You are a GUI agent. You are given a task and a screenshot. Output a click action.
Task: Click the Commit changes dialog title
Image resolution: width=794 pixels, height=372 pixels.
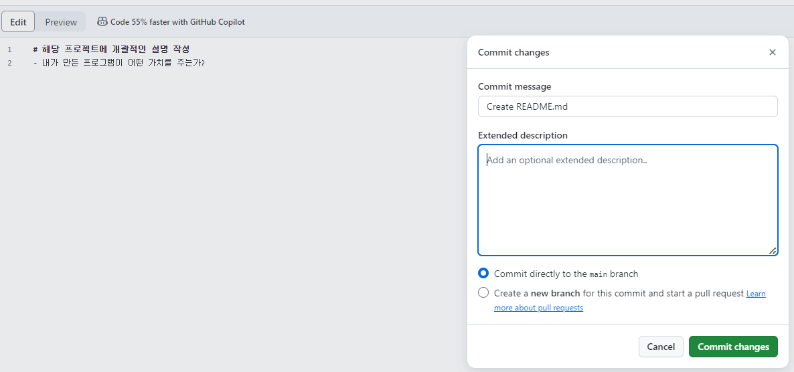513,52
